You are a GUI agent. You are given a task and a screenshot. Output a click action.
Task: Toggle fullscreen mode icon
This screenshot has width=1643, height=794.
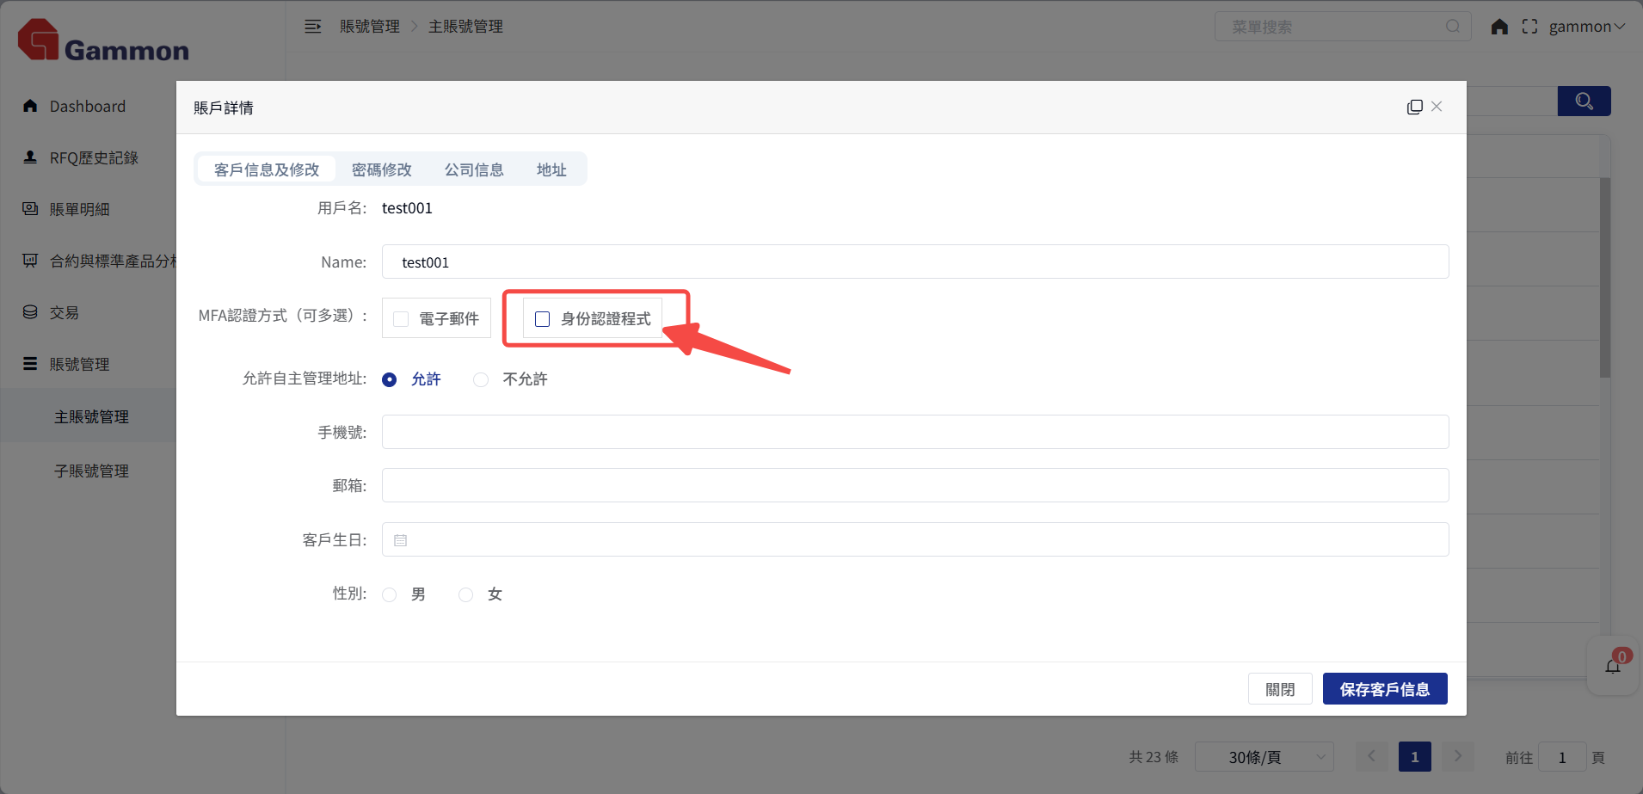point(1529,27)
